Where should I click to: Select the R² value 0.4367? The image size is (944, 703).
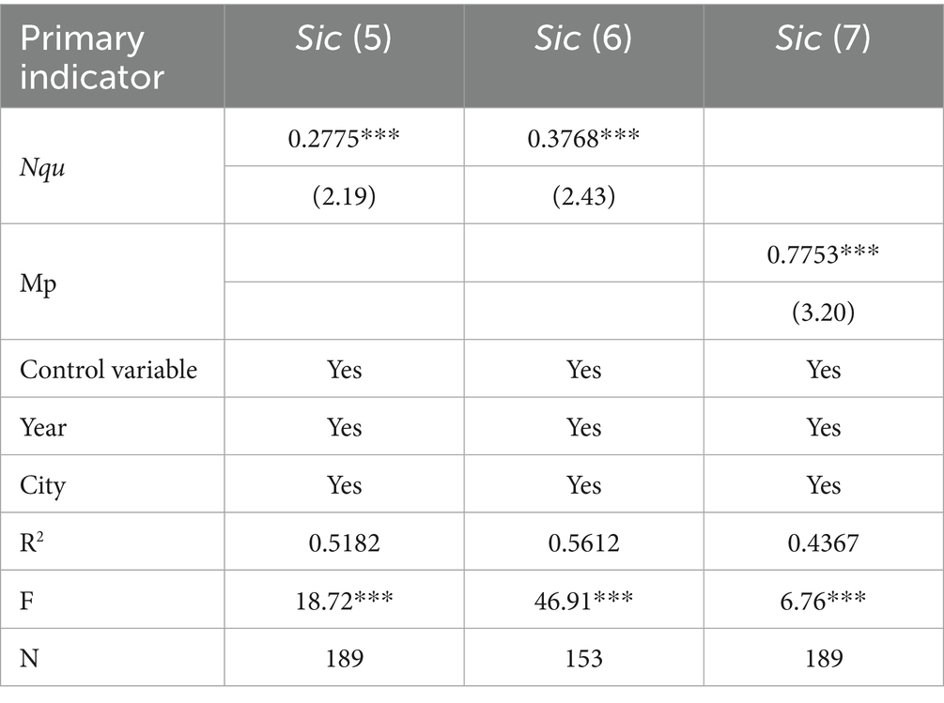click(823, 543)
